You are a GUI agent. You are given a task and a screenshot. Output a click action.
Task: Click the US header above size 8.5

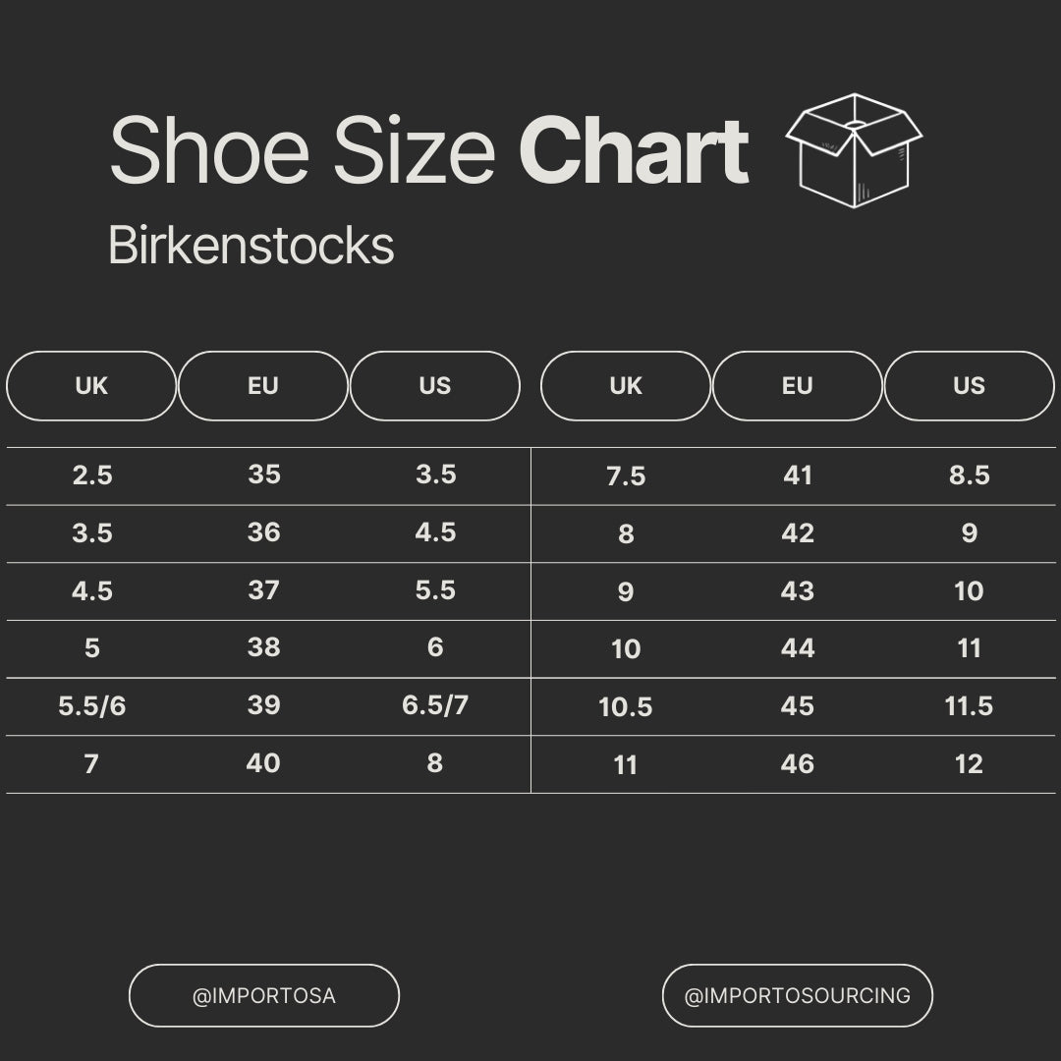click(x=969, y=386)
